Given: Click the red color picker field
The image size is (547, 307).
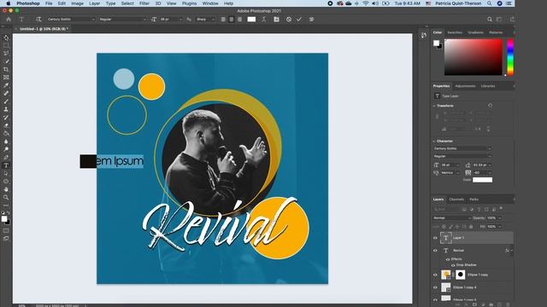Looking at the screenshot, I should [473, 57].
